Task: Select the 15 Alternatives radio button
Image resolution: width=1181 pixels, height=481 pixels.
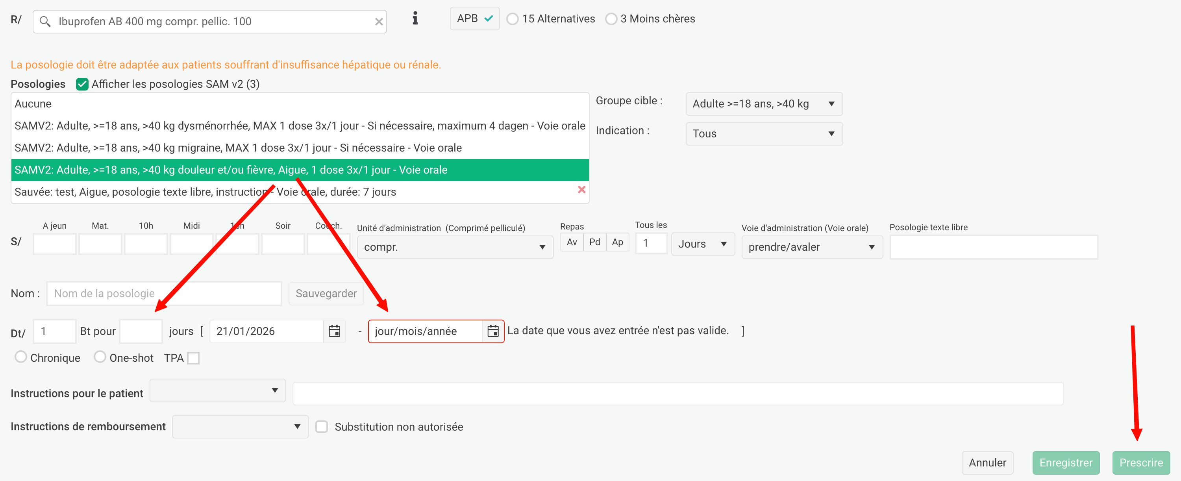Action: [513, 19]
